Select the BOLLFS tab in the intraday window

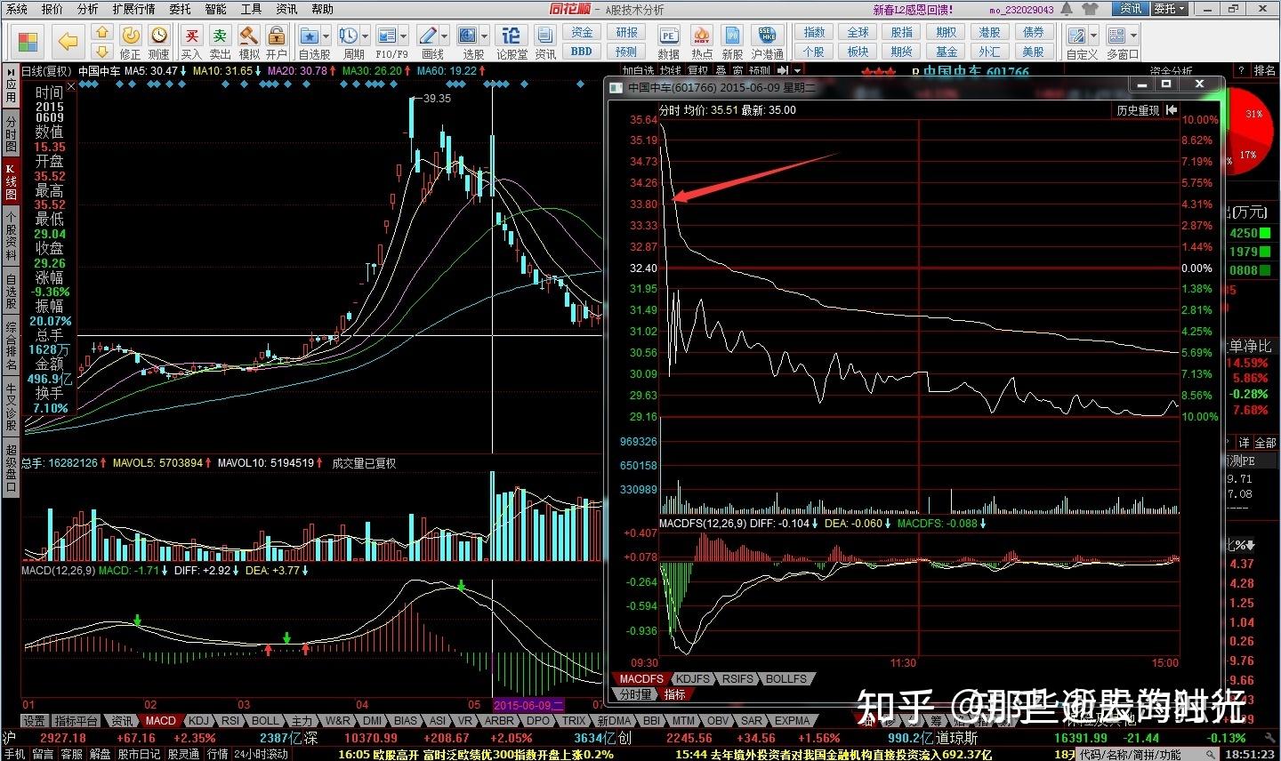point(786,678)
